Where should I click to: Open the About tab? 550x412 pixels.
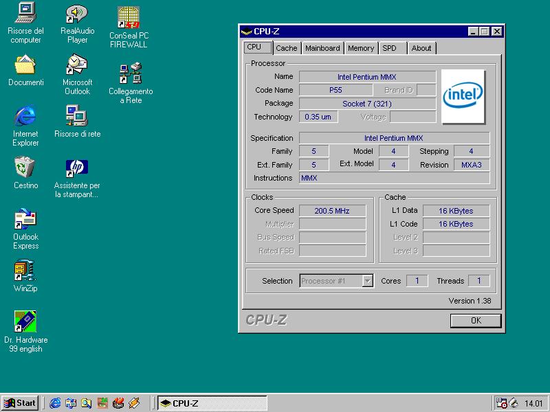click(x=421, y=48)
